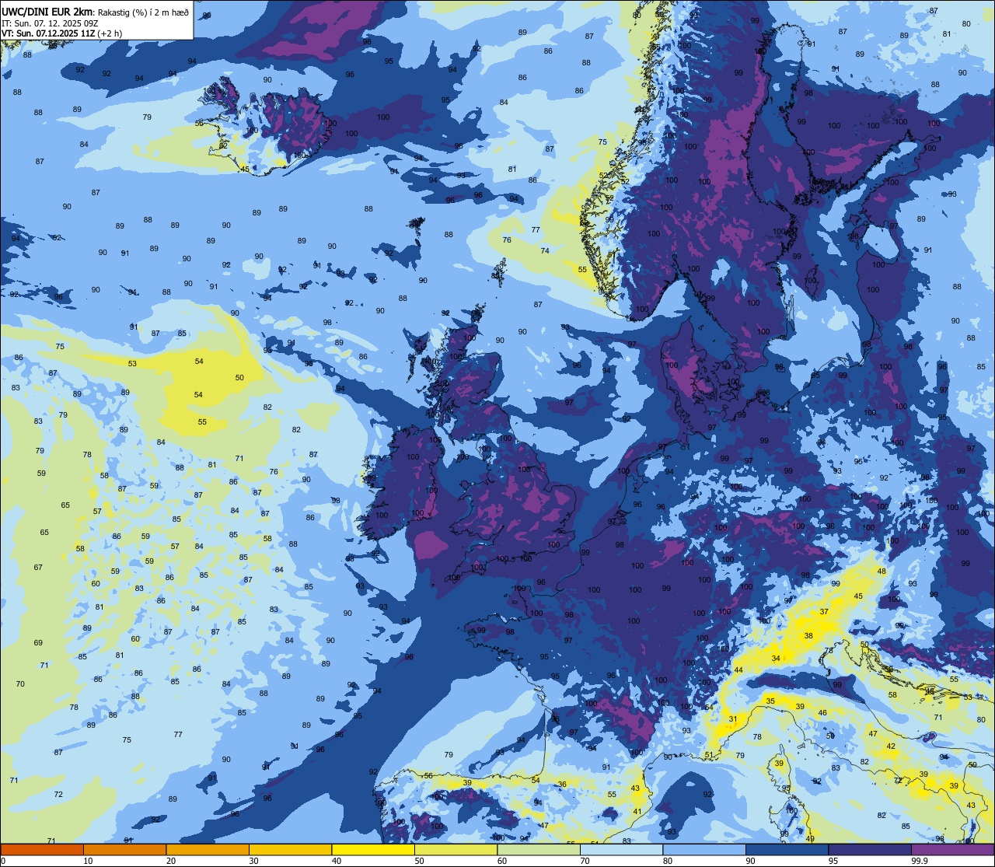Image resolution: width=995 pixels, height=867 pixels.
Task: Click the legend tick label "95"
Action: tap(834, 861)
